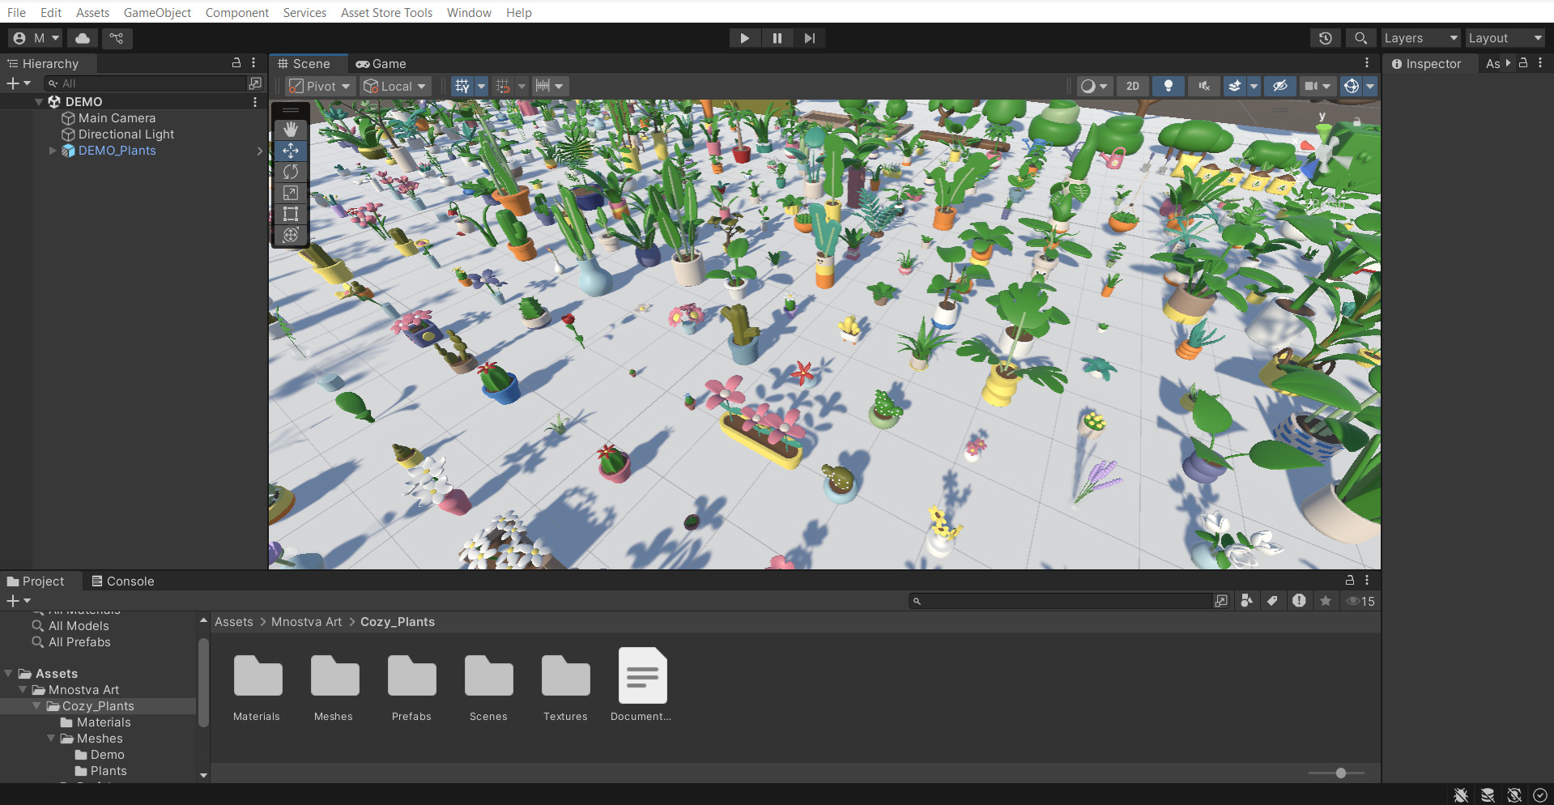Start Play mode
The image size is (1554, 805).
pyautogui.click(x=744, y=38)
